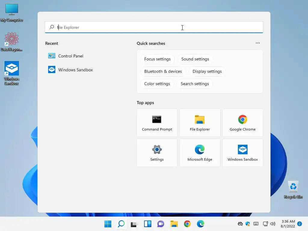Click the Search icon on taskbar
The image size is (308, 231).
(121, 224)
